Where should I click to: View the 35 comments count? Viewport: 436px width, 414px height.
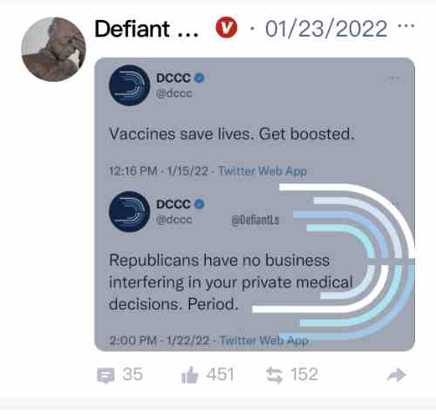point(133,374)
